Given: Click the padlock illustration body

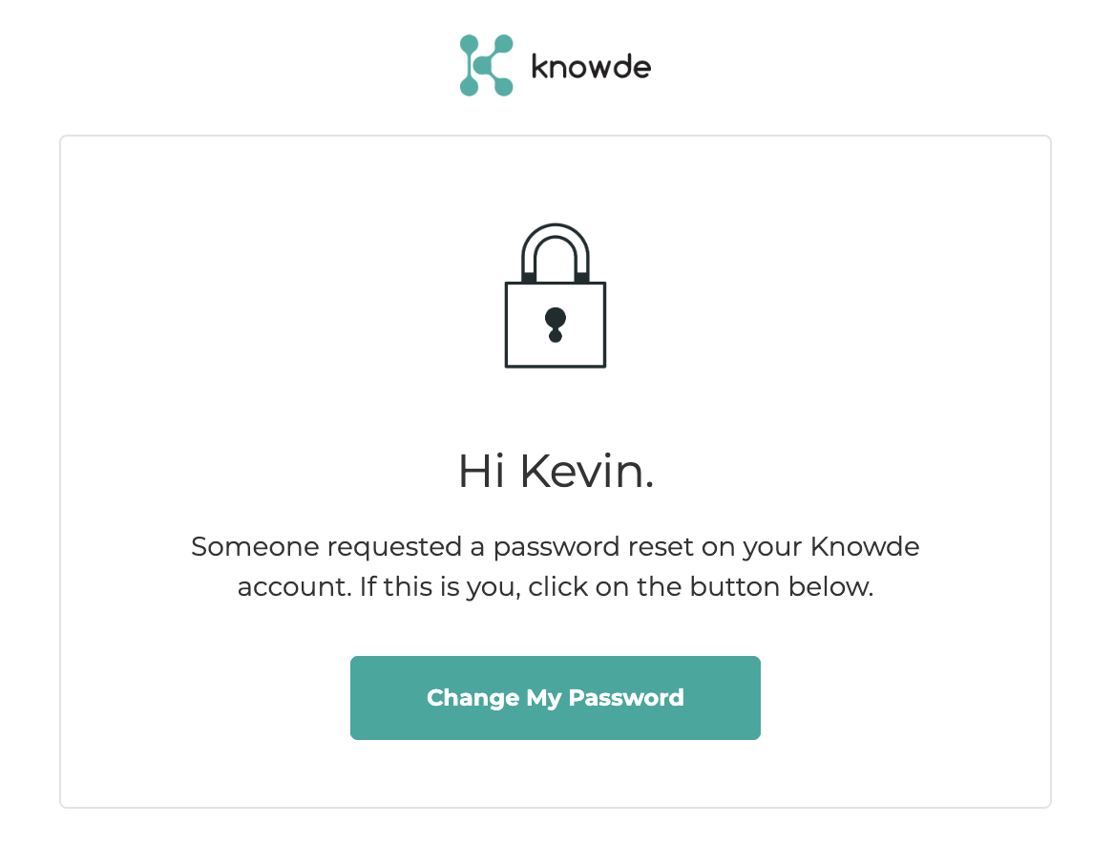Looking at the screenshot, I should (556, 325).
